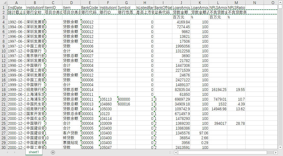Select loan amount cell 7274.45
The width and height of the screenshot is (283, 156).
pyautogui.click(x=181, y=27)
